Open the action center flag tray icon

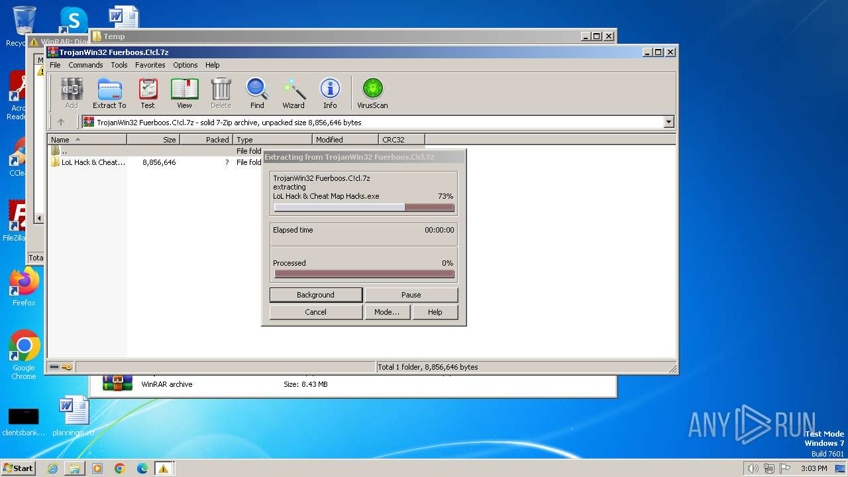point(785,468)
